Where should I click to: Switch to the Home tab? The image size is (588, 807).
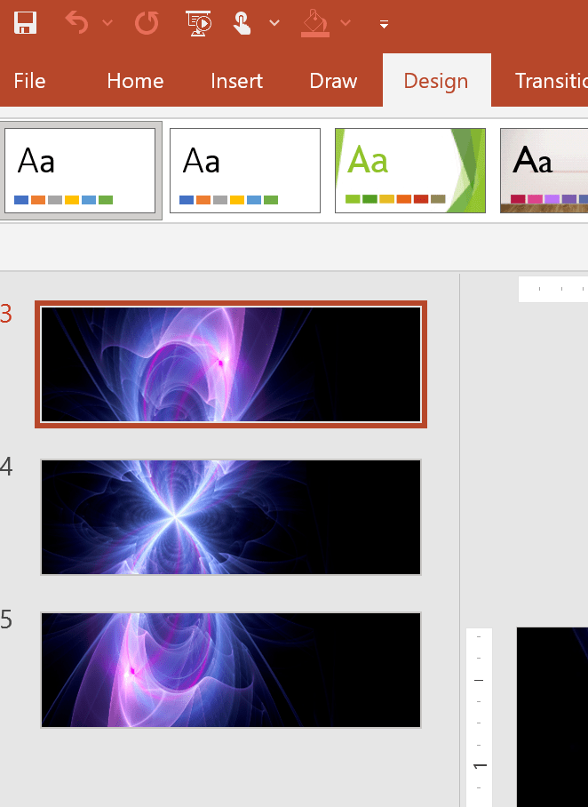pos(135,81)
